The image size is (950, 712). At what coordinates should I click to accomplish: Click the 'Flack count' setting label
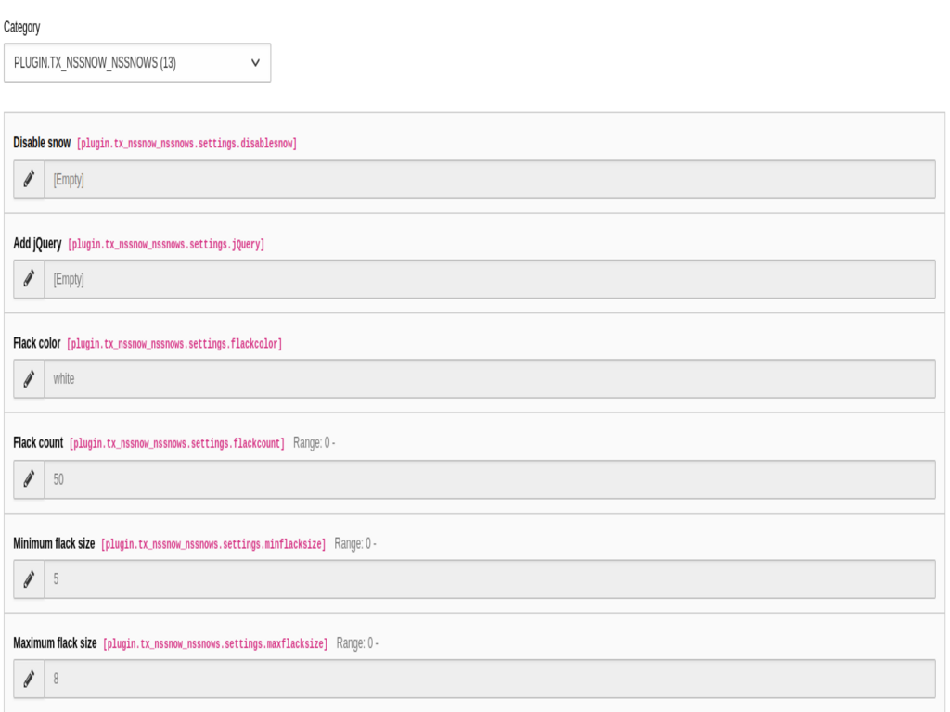(38, 442)
